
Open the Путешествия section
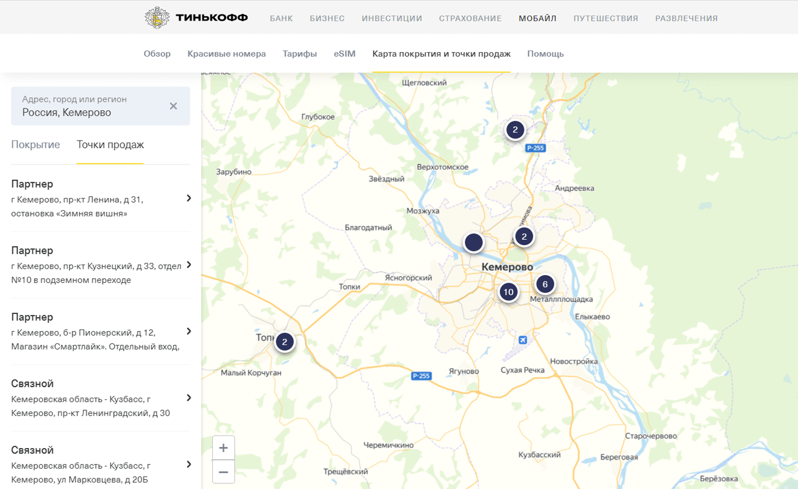click(605, 18)
